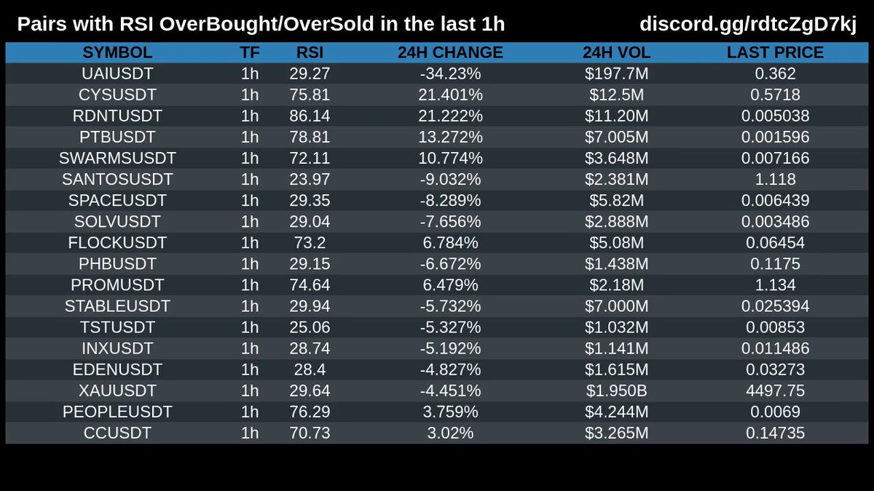Select the XAUUSDT row symbol
This screenshot has width=874, height=491.
(x=117, y=391)
